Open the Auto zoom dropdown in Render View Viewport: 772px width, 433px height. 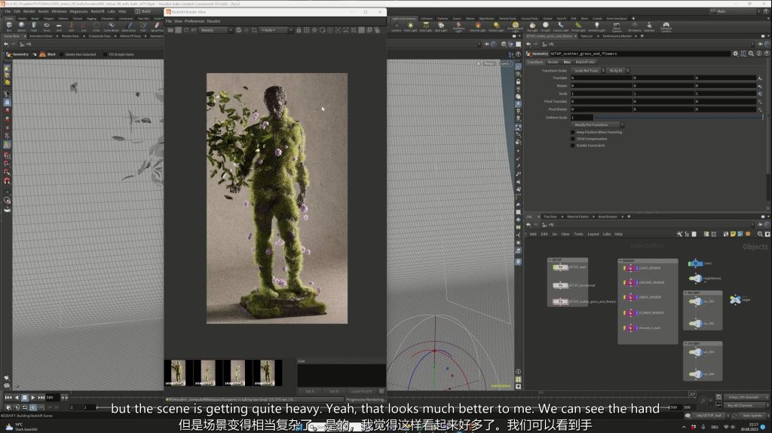[276, 30]
